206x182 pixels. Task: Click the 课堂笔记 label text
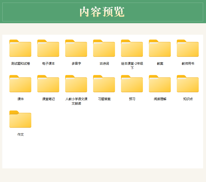tap(48, 99)
